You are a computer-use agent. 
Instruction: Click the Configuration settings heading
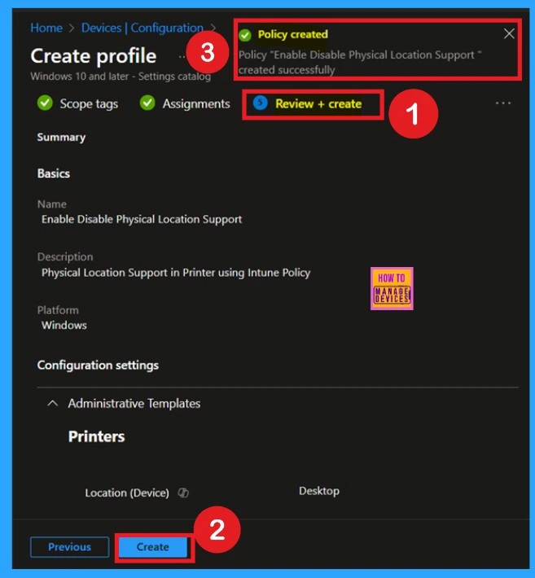(x=98, y=366)
